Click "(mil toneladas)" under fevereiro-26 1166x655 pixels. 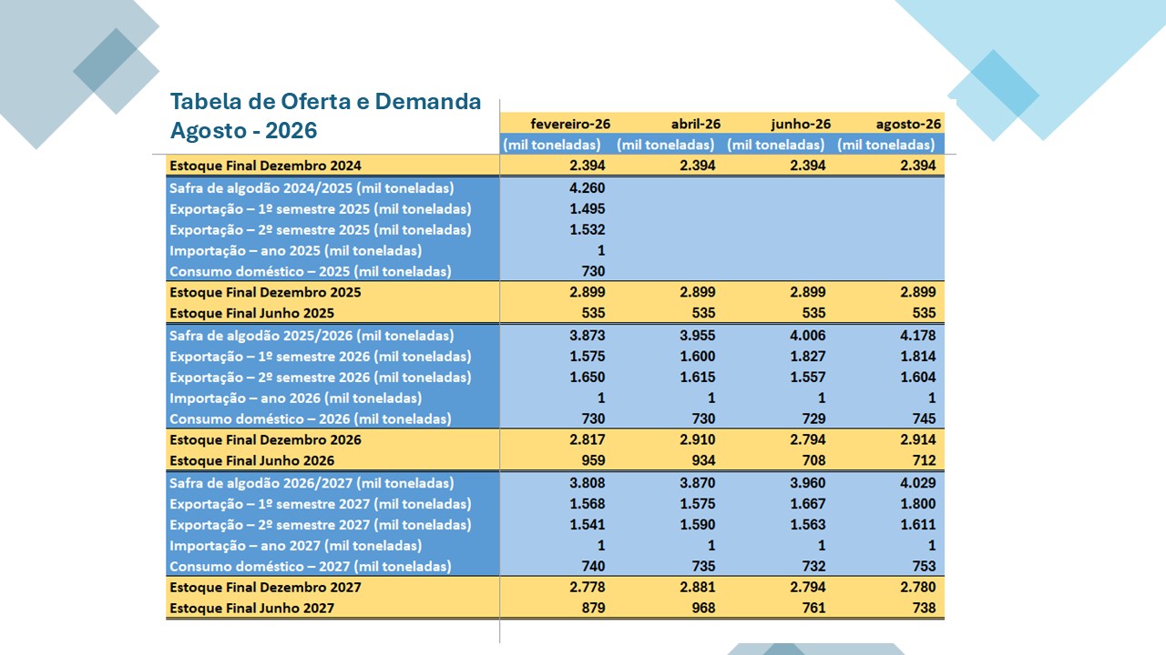(552, 145)
